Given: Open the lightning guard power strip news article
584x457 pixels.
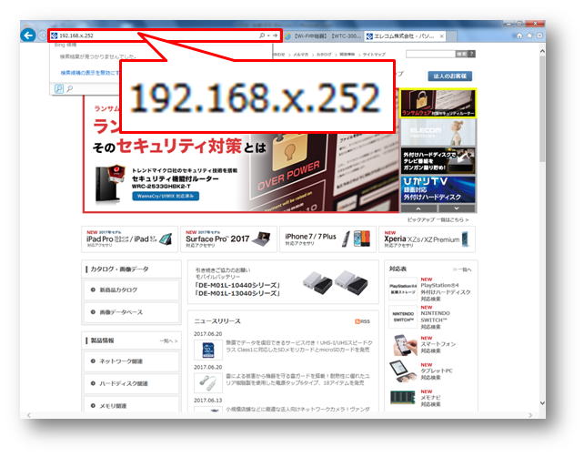Looking at the screenshot, I should pos(298,380).
